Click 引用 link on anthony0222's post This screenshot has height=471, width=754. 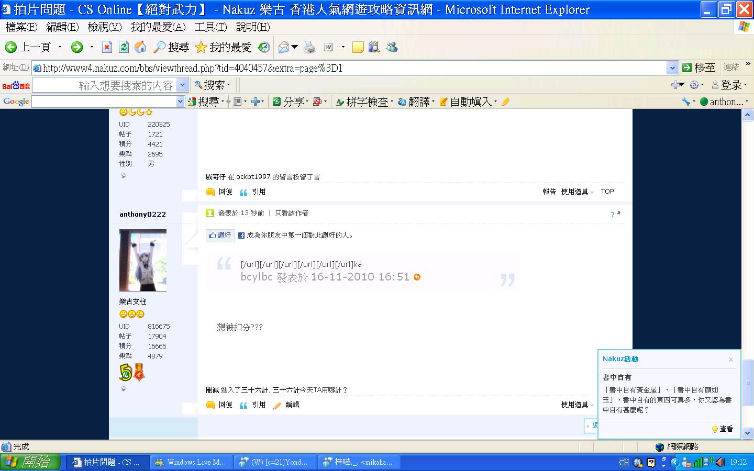(258, 405)
